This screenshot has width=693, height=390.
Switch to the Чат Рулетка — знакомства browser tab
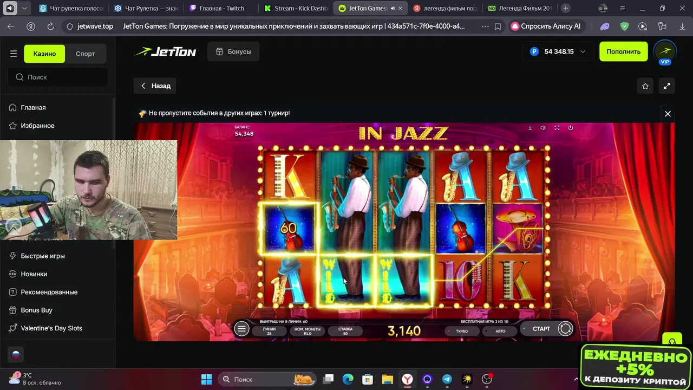(x=146, y=8)
